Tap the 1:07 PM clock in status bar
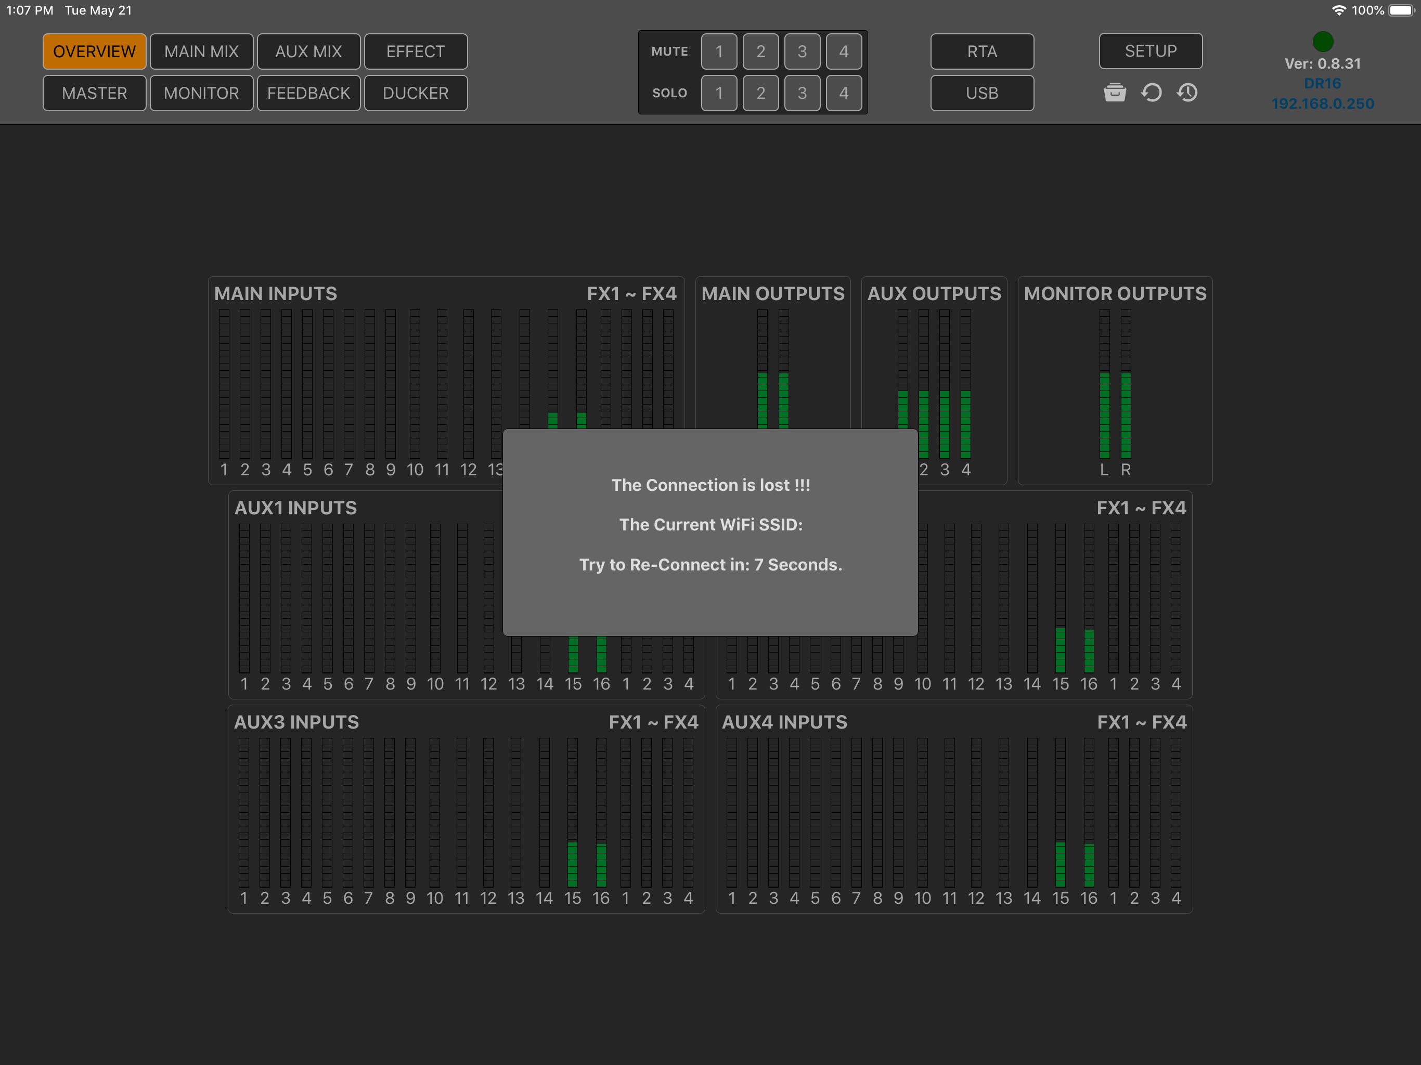 [30, 10]
